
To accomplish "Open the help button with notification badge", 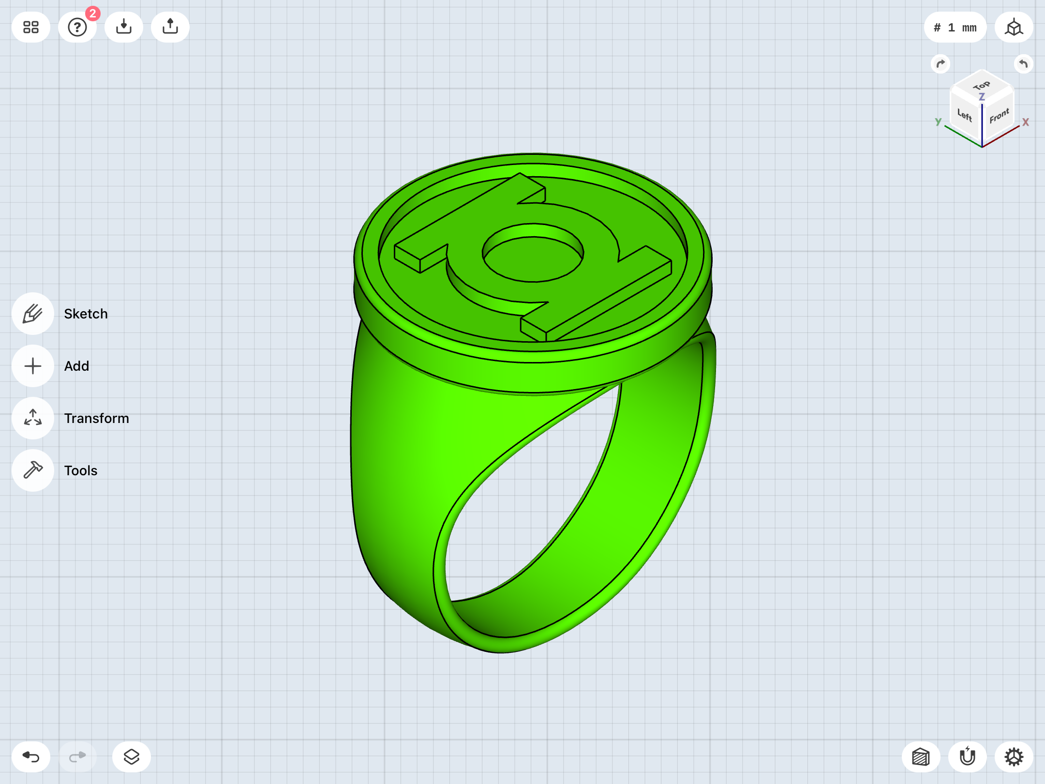I will (x=77, y=27).
